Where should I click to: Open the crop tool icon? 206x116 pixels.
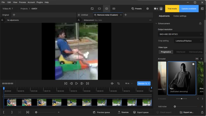pos(118,84)
